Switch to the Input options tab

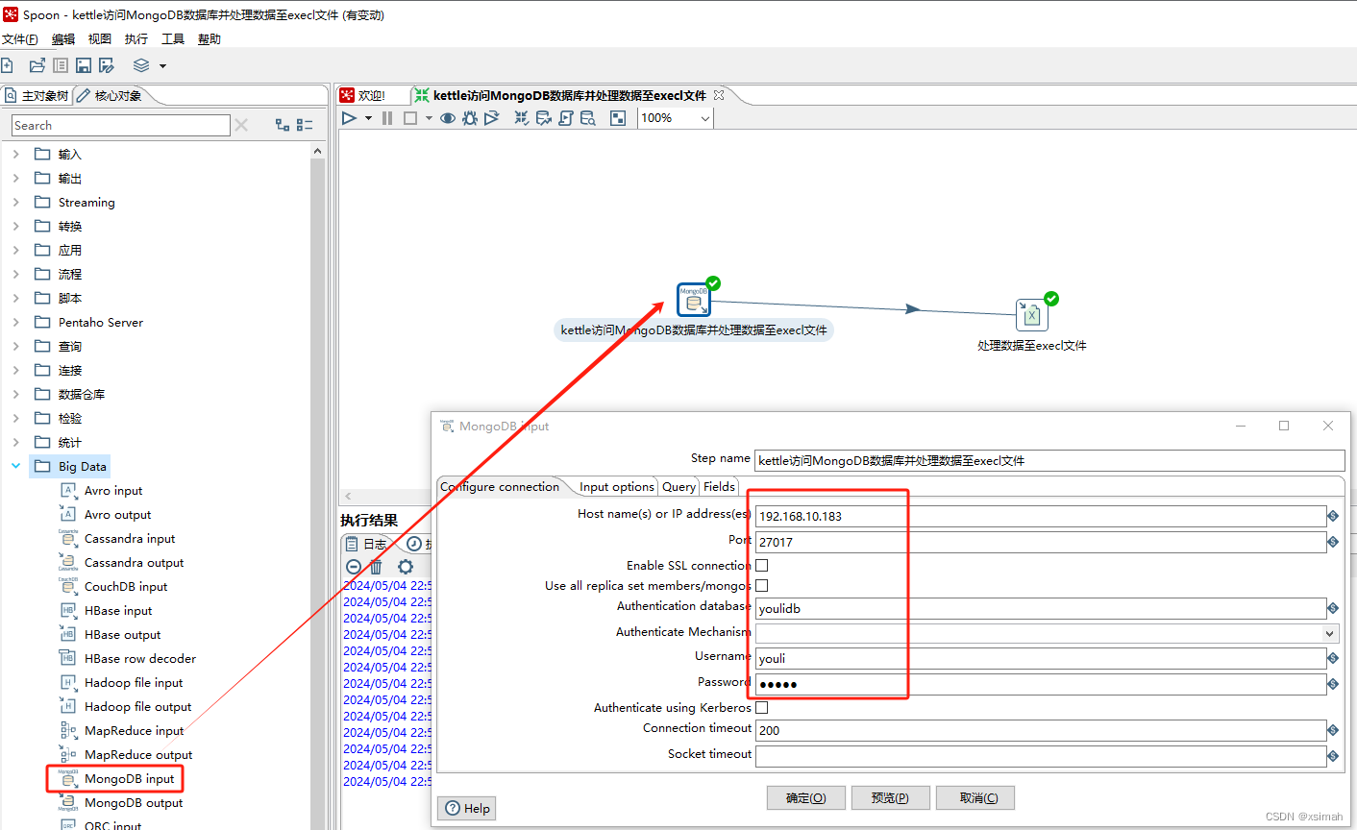[x=616, y=487]
